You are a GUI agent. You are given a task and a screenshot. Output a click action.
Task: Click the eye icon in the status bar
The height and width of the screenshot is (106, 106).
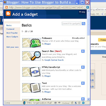(x=59, y=103)
